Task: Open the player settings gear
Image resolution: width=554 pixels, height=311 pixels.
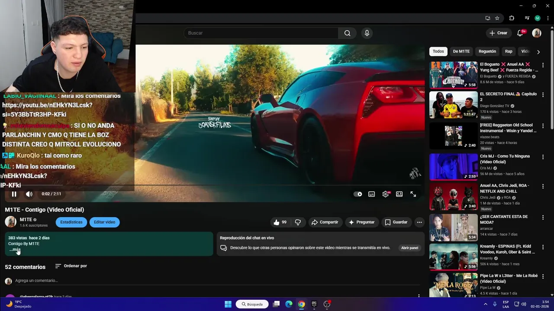Action: point(386,194)
